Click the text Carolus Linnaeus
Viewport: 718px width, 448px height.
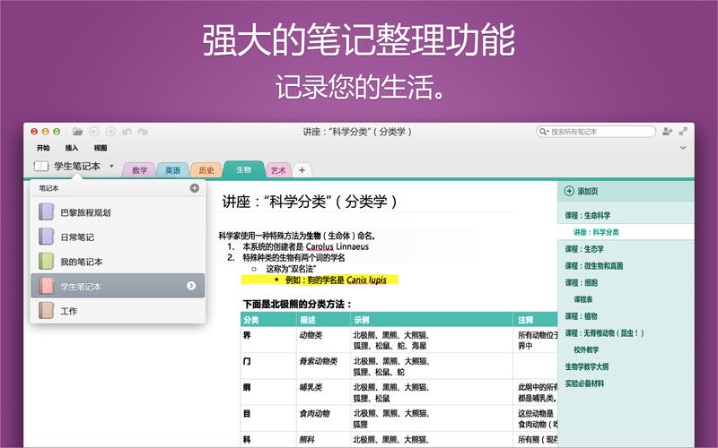coord(337,247)
